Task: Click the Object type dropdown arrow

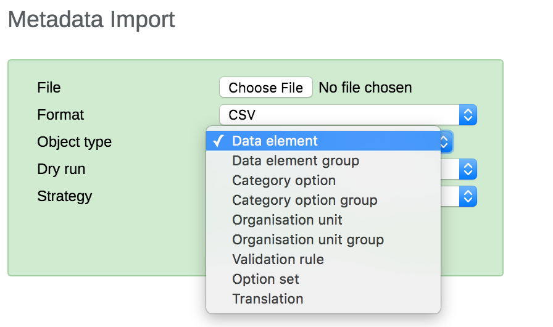Action: pyautogui.click(x=446, y=142)
